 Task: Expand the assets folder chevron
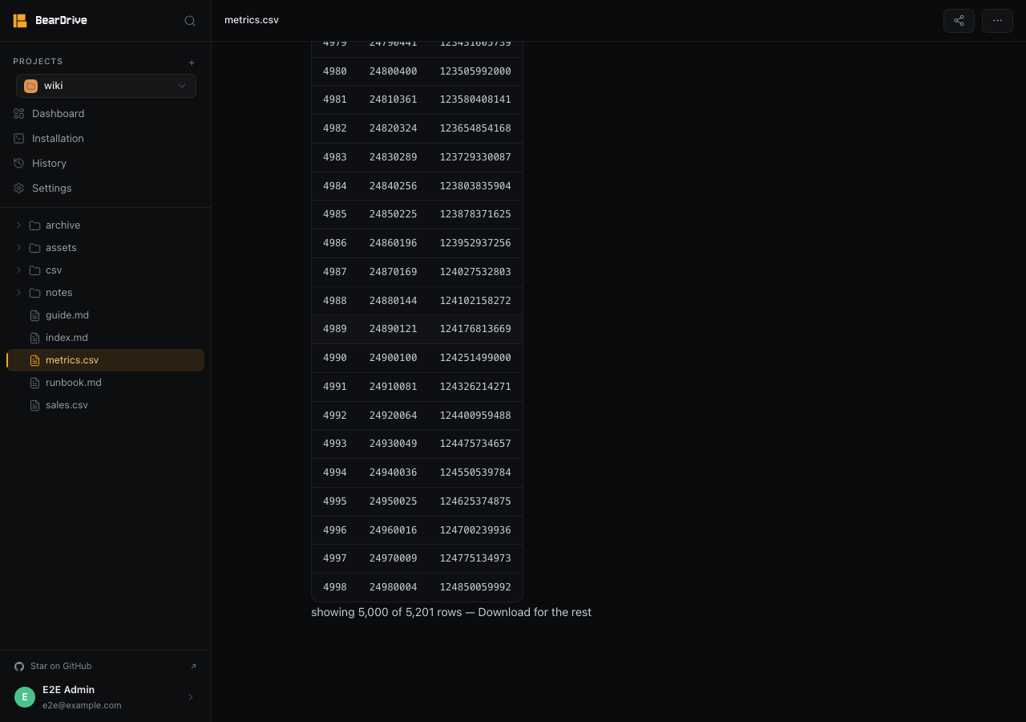pyautogui.click(x=18, y=248)
